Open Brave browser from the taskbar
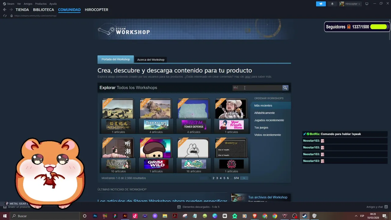This screenshot has width=391, height=220. click(255, 216)
